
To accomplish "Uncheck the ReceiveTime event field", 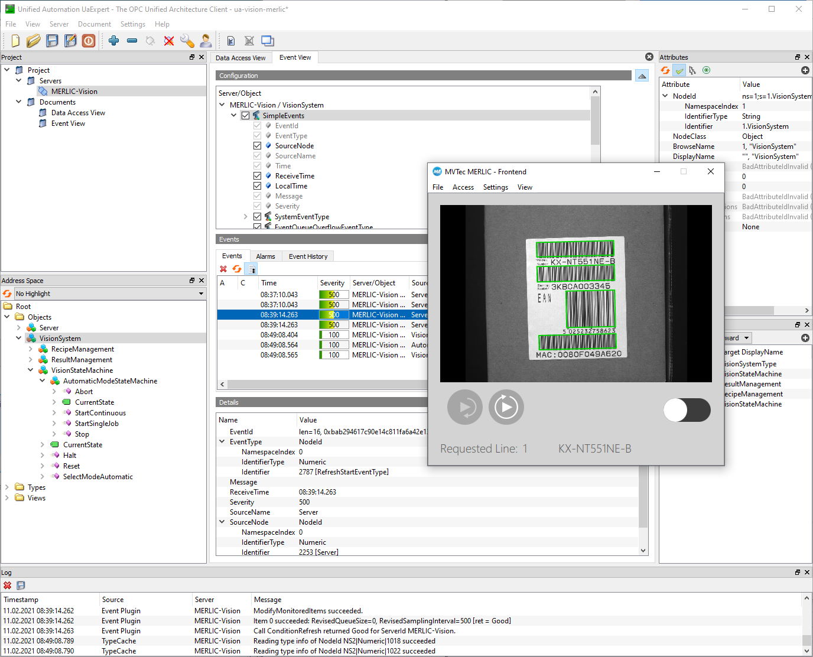I will coord(257,176).
